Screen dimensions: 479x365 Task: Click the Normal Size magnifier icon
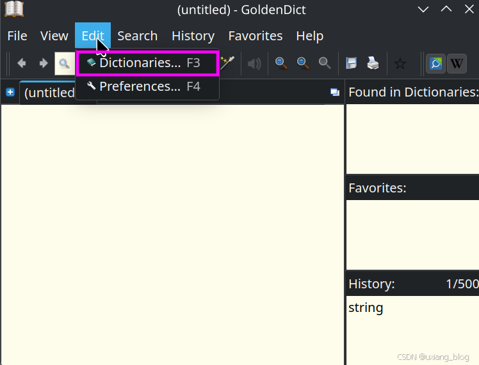point(325,63)
